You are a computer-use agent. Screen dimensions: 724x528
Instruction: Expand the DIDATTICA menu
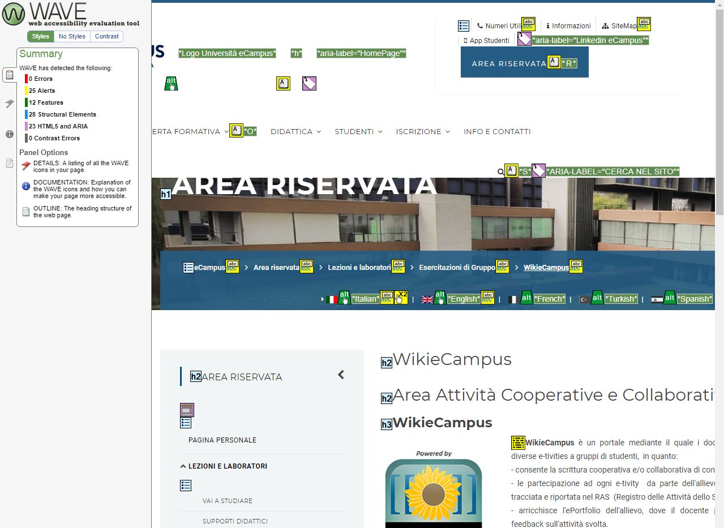(295, 131)
